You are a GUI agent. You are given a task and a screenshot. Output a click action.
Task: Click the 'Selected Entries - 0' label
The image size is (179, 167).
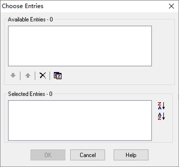coord(30,94)
